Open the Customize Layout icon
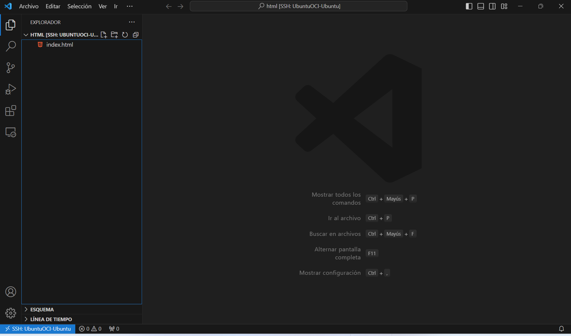The image size is (571, 336). point(504,6)
